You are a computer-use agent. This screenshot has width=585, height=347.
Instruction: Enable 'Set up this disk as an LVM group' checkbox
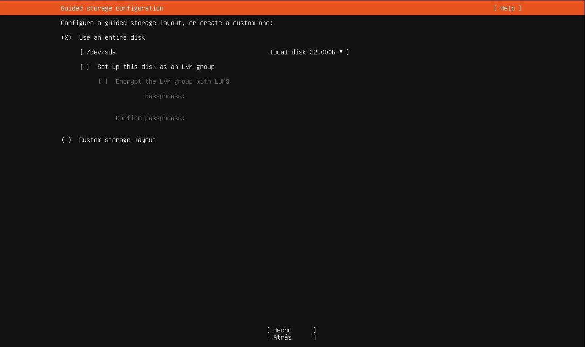[85, 67]
